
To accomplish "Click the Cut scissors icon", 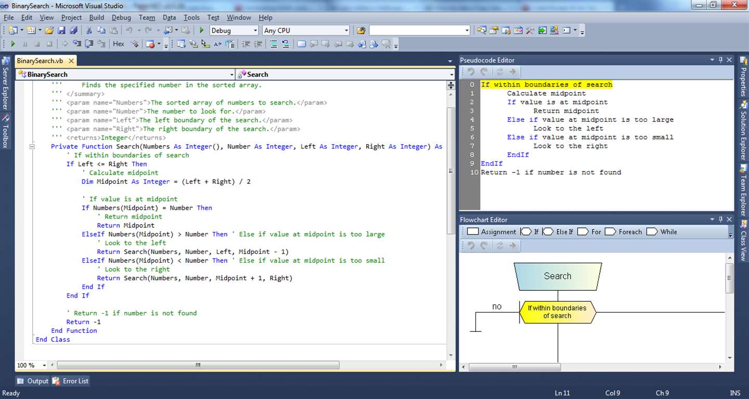I will [x=89, y=31].
